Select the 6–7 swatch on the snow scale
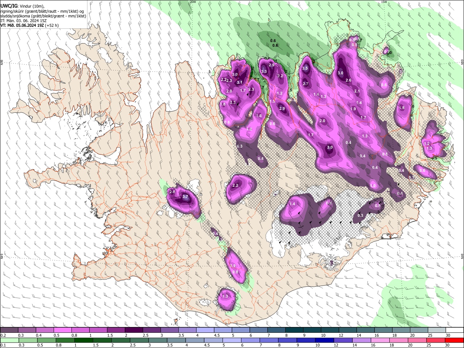 coord(258,330)
